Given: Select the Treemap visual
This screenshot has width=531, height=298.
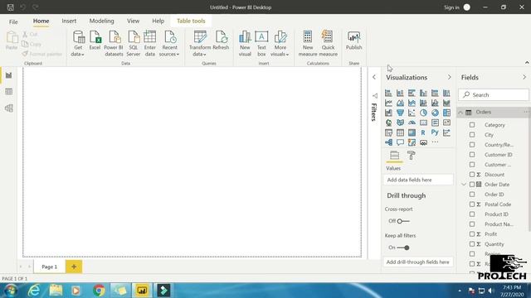Looking at the screenshot, I should (x=446, y=113).
